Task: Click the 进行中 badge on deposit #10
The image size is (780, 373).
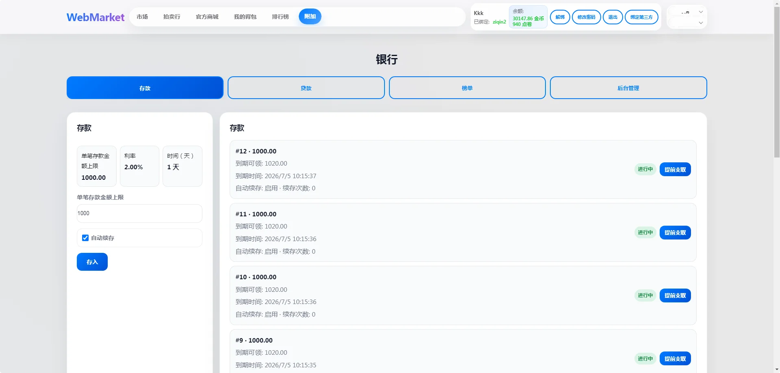Action: click(645, 295)
